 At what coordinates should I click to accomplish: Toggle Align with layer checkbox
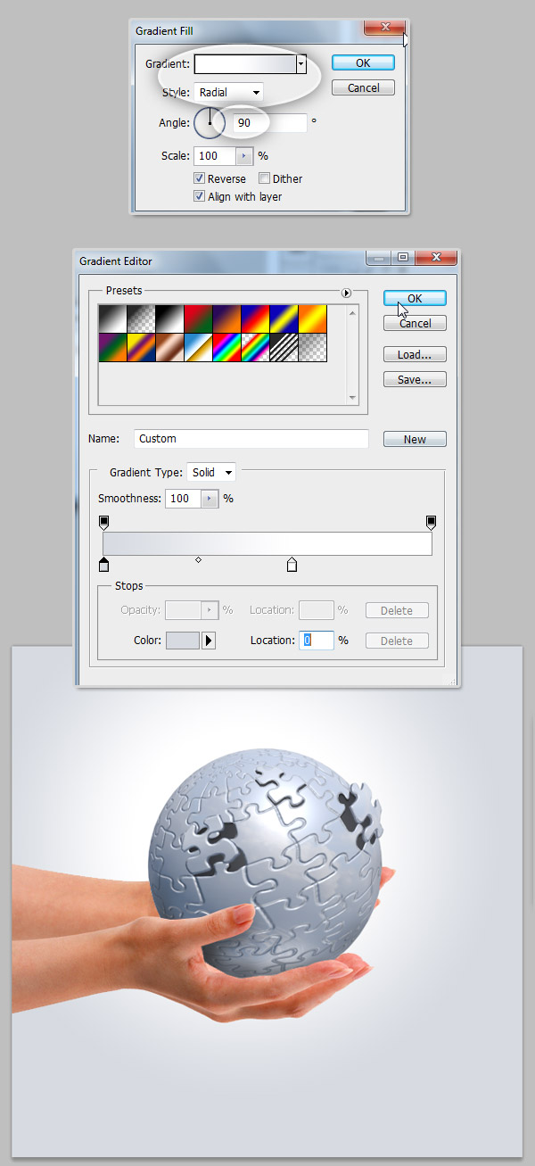click(199, 196)
